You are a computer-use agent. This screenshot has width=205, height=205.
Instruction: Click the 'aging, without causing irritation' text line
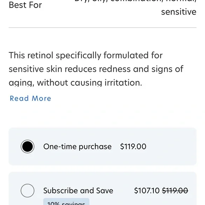[75, 83]
